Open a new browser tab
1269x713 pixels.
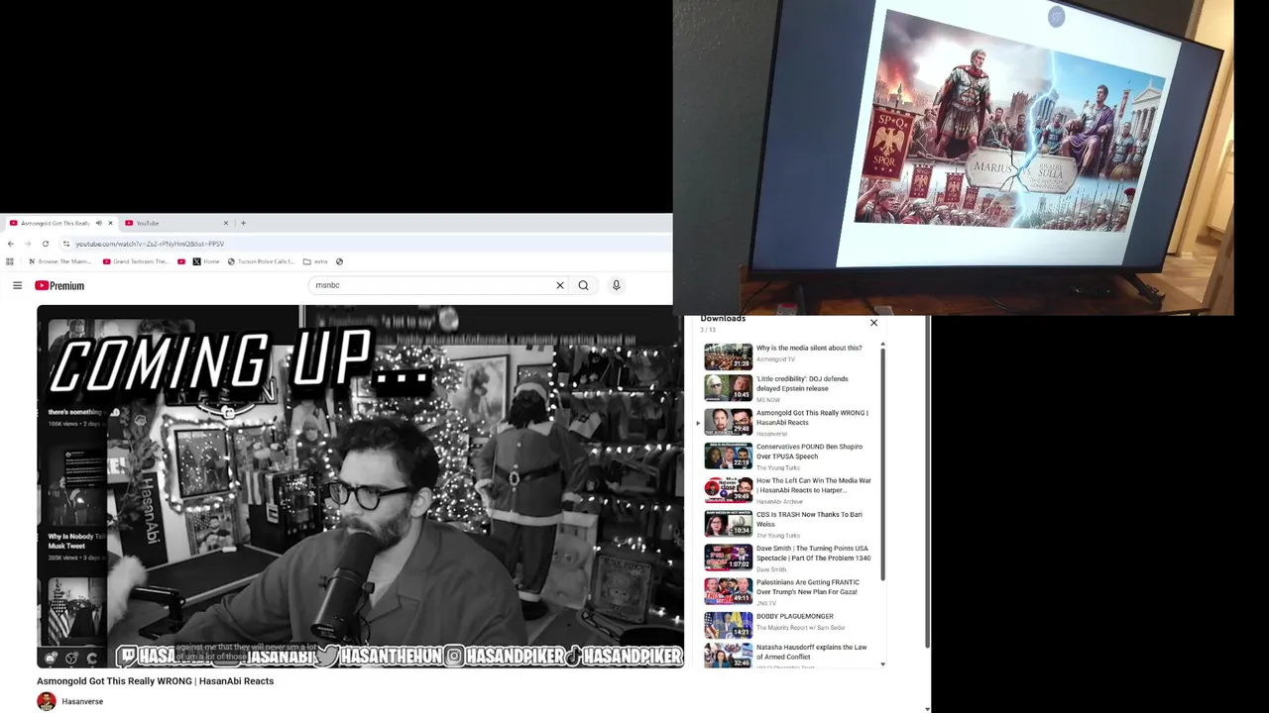click(x=243, y=223)
